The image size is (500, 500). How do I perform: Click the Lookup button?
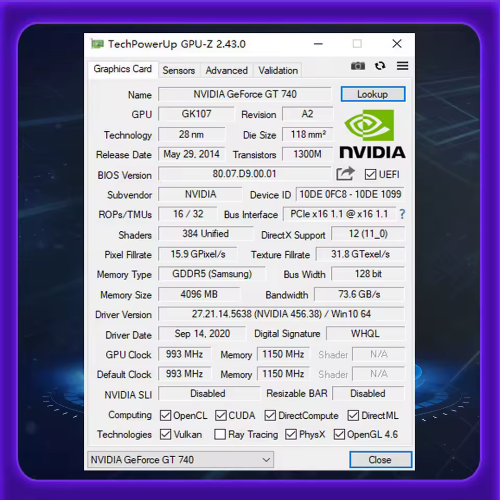click(x=373, y=94)
